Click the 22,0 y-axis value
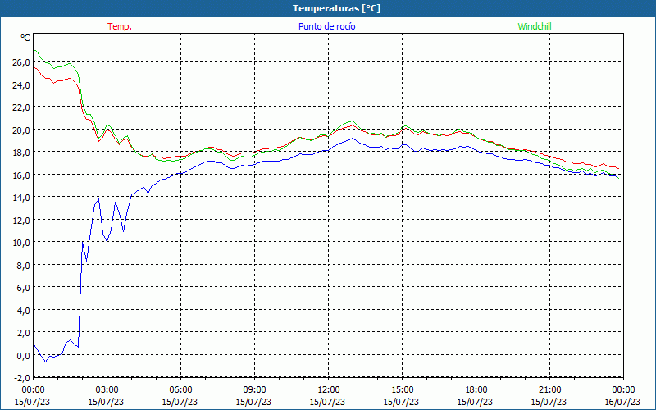 click(x=22, y=107)
